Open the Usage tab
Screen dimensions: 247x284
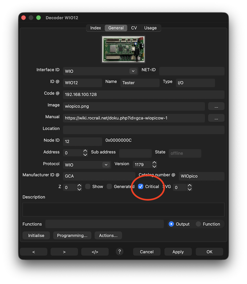[x=150, y=28]
